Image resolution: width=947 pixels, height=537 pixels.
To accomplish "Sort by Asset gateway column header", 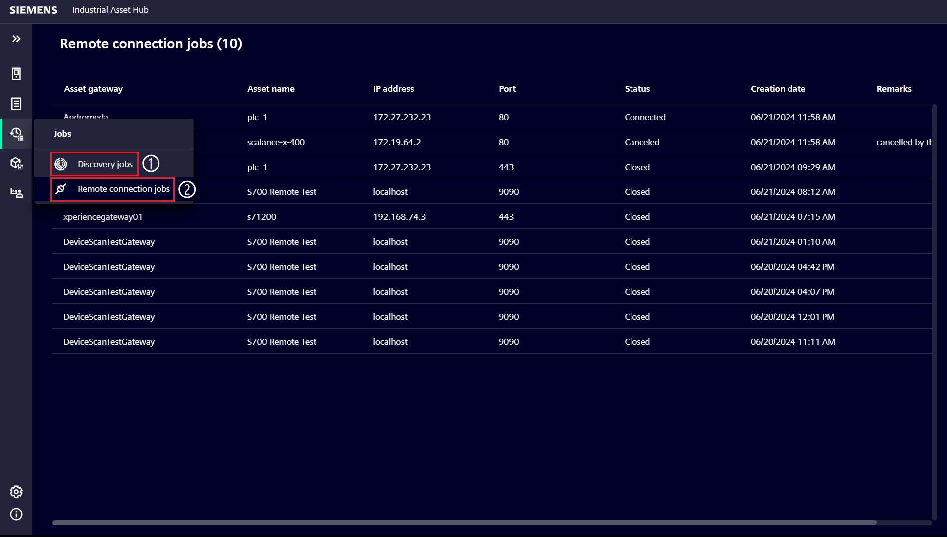I will tap(93, 89).
